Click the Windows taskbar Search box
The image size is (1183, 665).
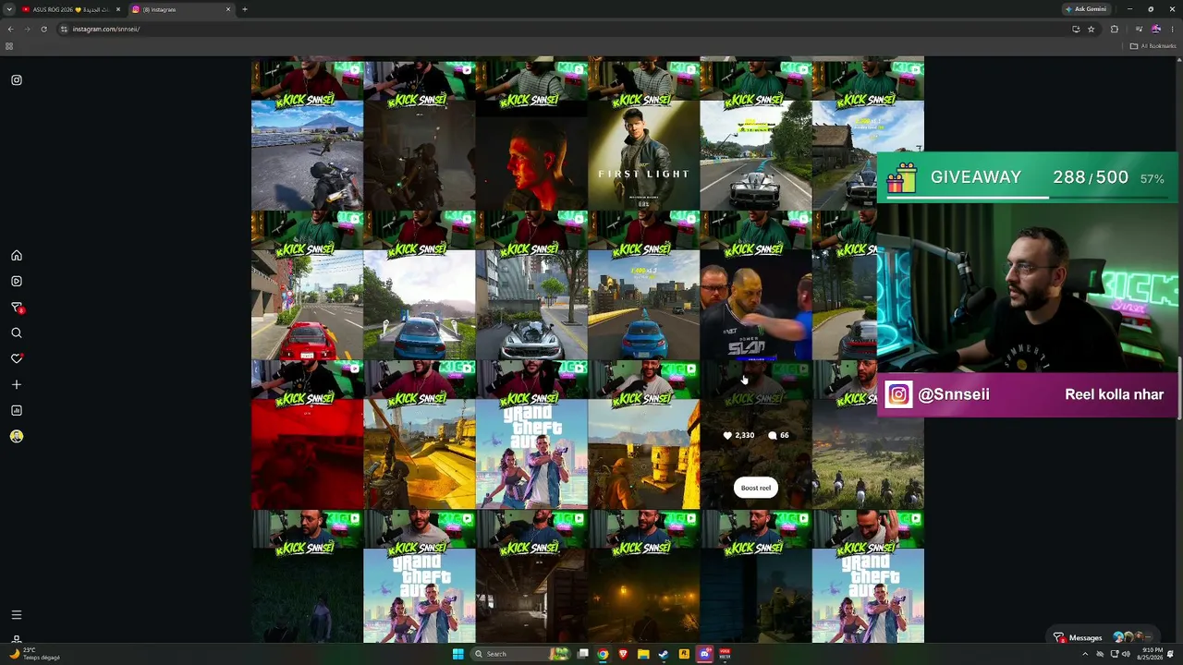click(x=519, y=654)
